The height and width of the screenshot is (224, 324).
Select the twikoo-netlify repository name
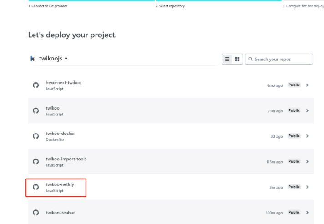60,184
